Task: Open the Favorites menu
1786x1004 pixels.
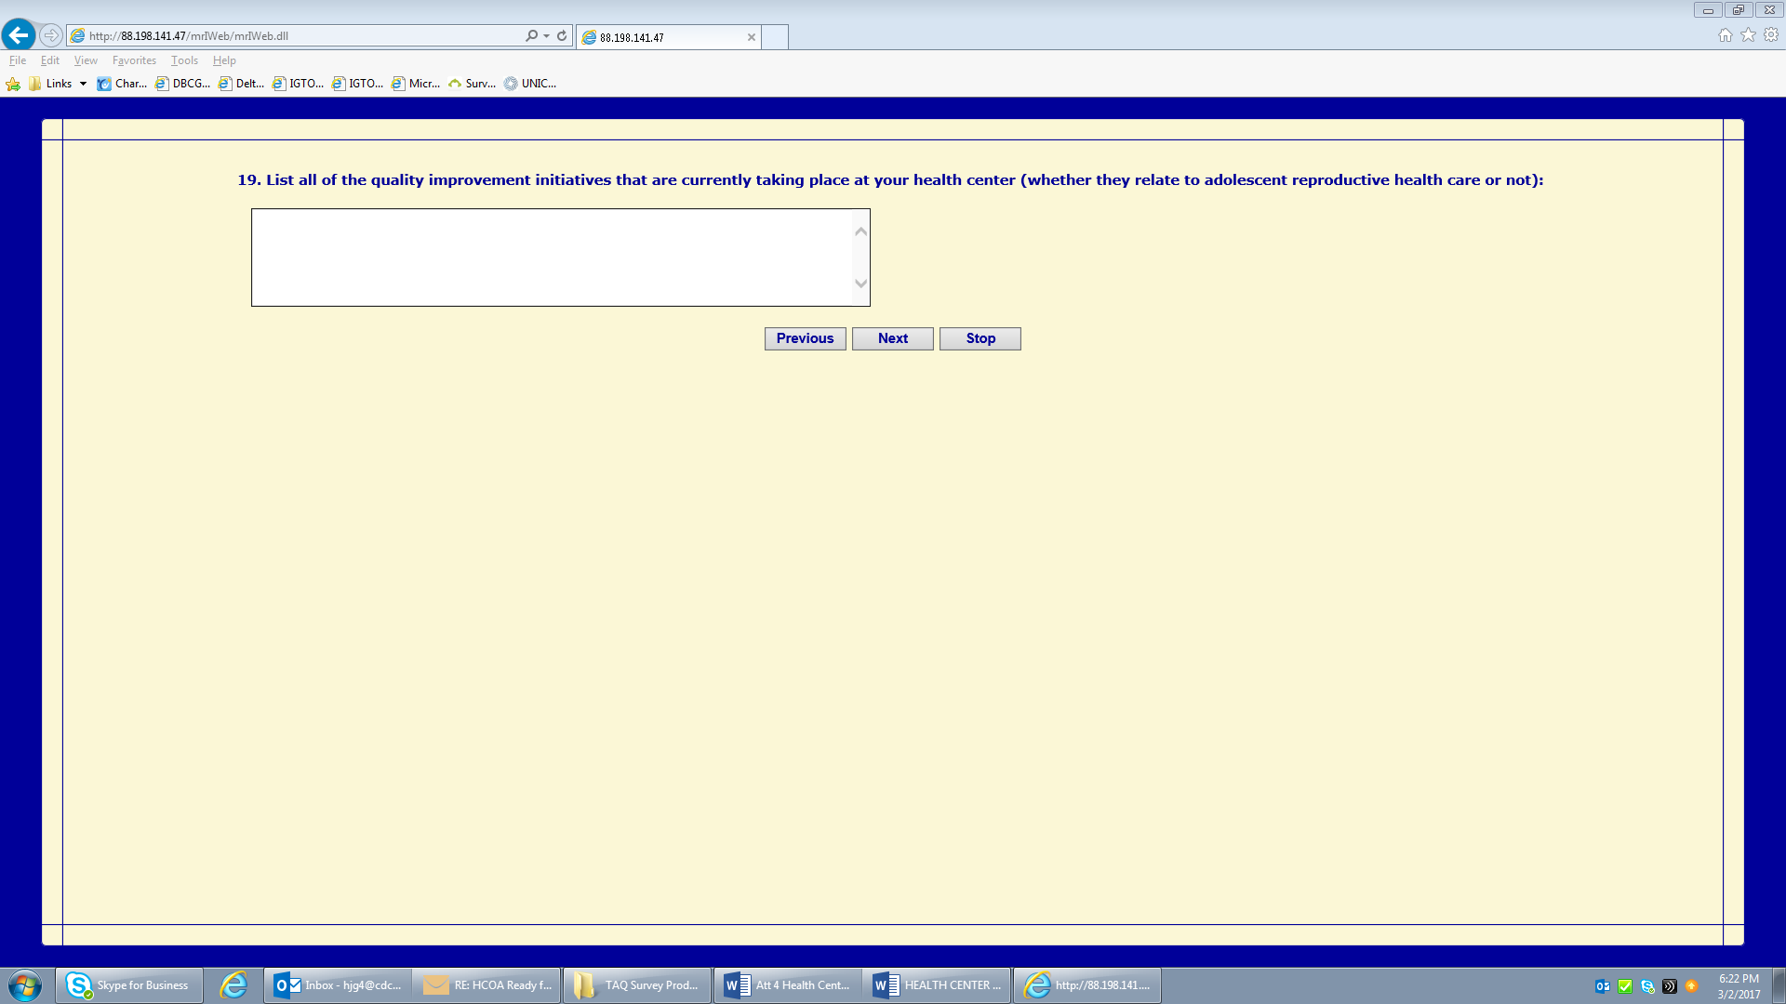Action: click(x=134, y=60)
